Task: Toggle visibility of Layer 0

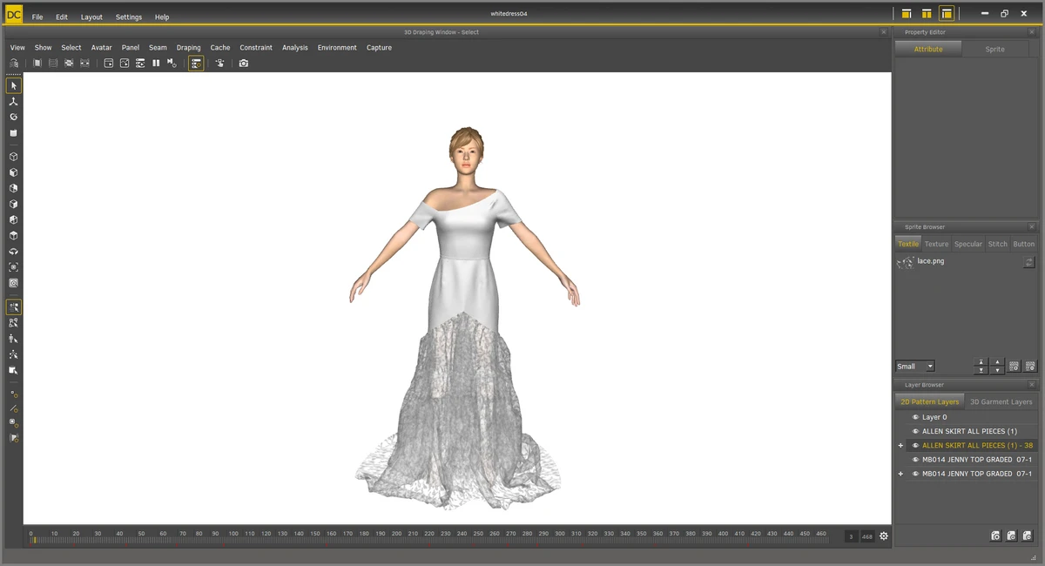Action: coord(915,417)
